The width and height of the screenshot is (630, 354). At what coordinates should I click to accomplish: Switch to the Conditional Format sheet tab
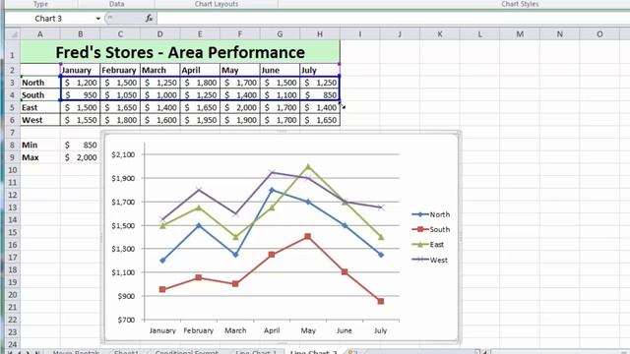click(x=187, y=352)
